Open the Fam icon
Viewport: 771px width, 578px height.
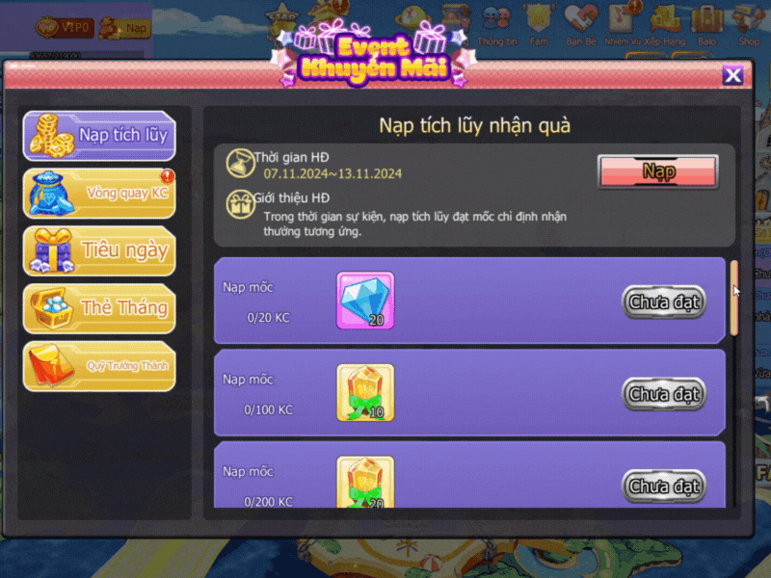539,26
